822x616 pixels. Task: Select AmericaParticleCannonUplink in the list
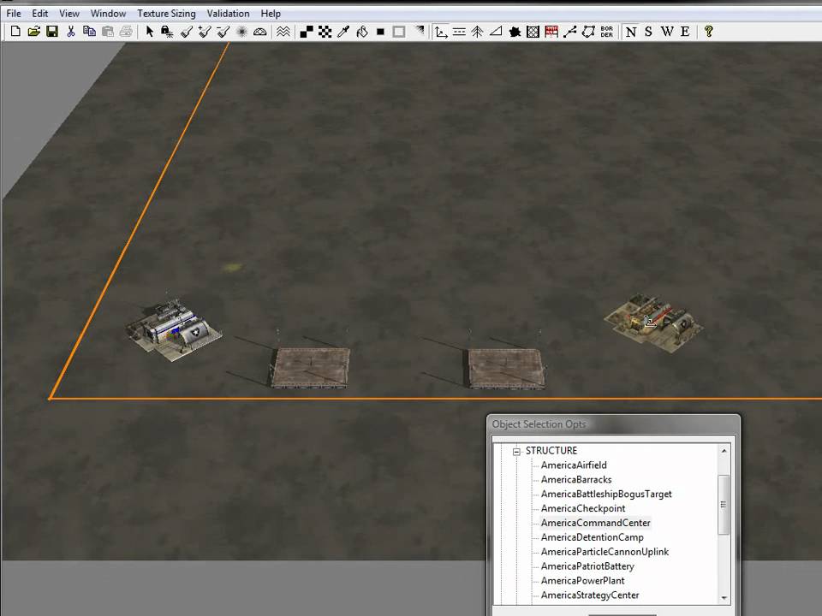click(605, 552)
